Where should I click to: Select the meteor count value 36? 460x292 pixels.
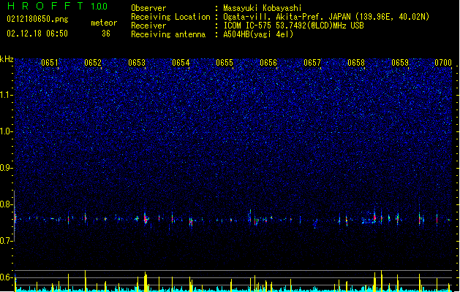[x=106, y=34]
